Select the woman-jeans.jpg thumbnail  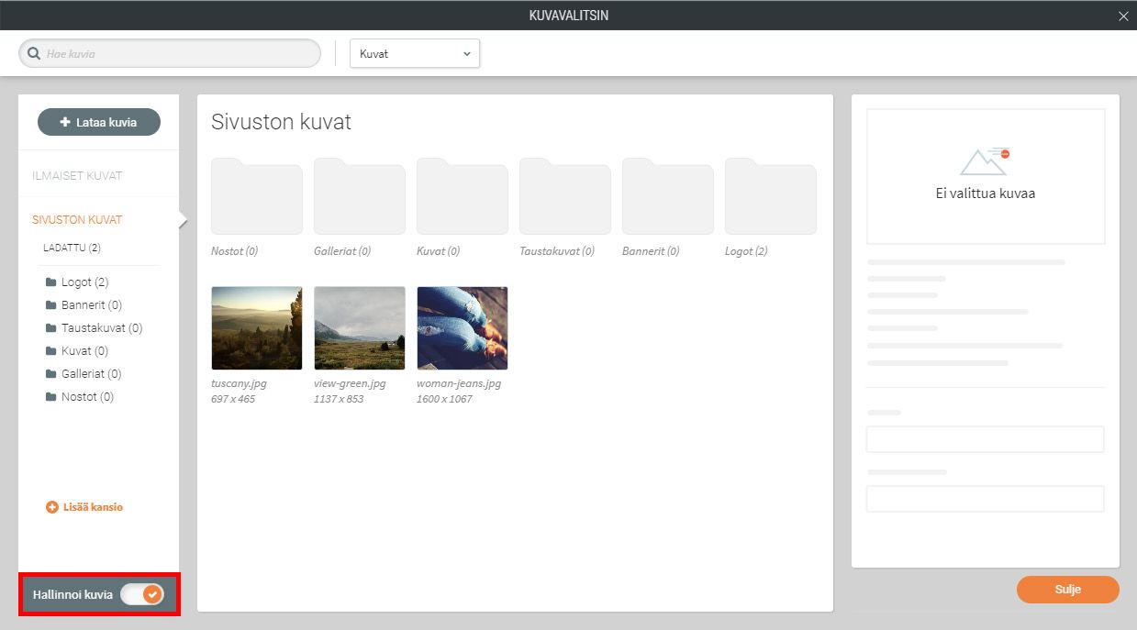click(x=463, y=327)
